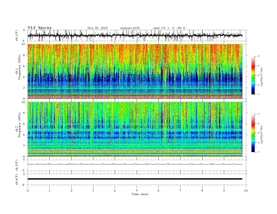Click the 'start UT = 9:50:0' text
Image resolution: width=277 pixels, height=214 pixels.
click(169, 28)
